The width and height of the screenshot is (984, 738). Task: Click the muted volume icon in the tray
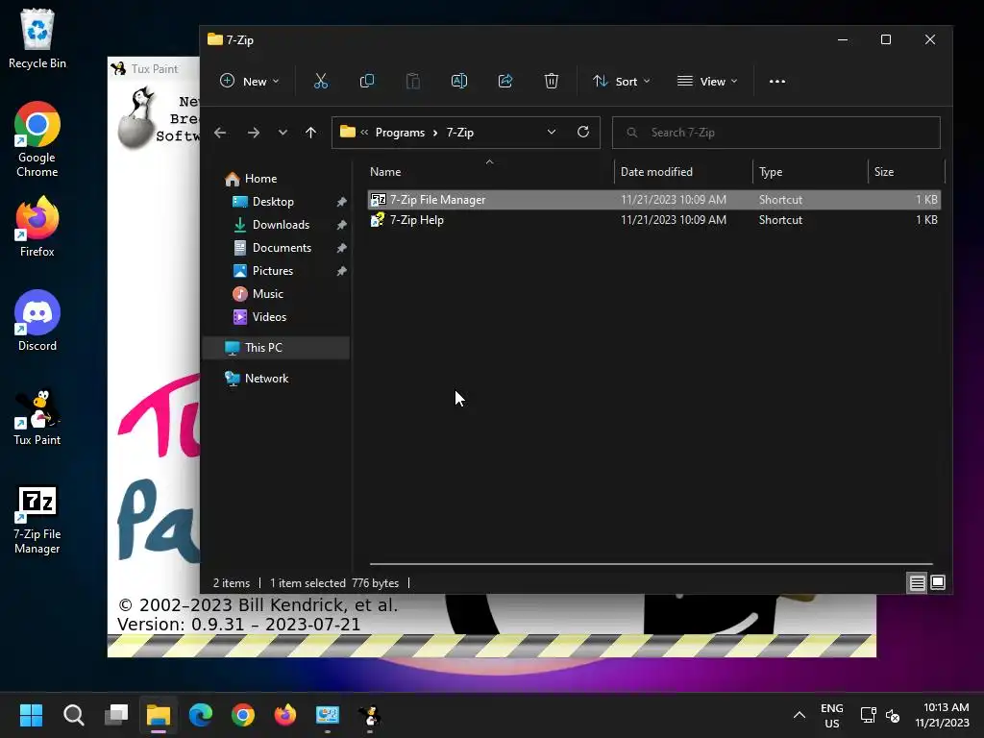pyautogui.click(x=892, y=715)
